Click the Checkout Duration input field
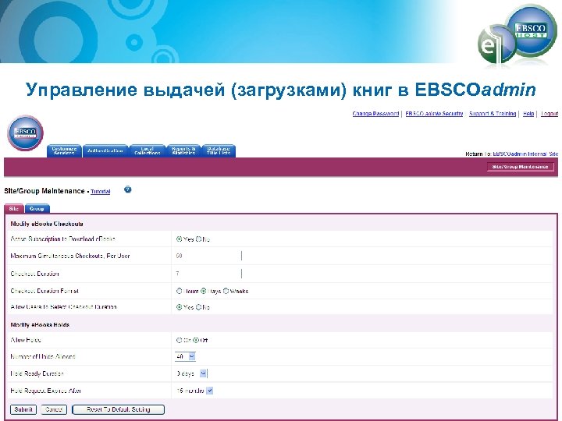This screenshot has height=421, width=562. click(208, 274)
